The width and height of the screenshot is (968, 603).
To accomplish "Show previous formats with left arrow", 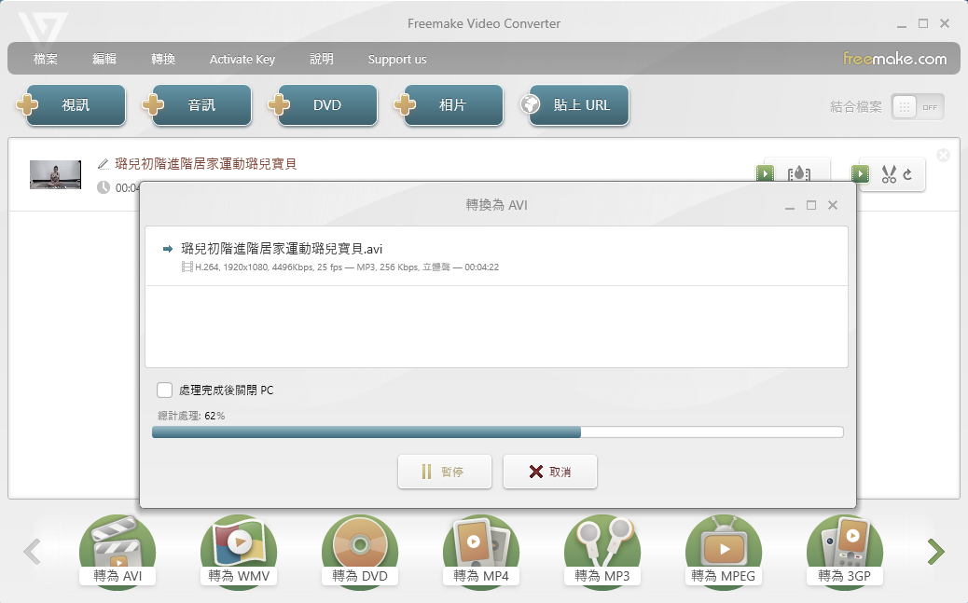I will coord(32,551).
